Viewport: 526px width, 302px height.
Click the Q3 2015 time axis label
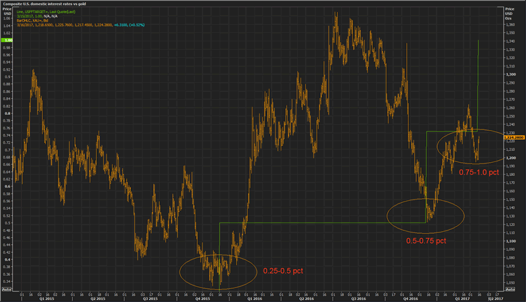(151, 299)
